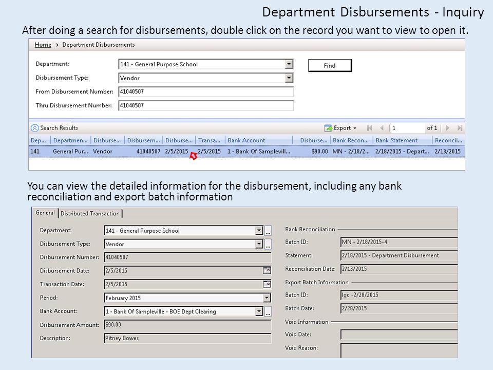Sort by the Dep... column header
The height and width of the screenshot is (370, 493).
(40, 140)
